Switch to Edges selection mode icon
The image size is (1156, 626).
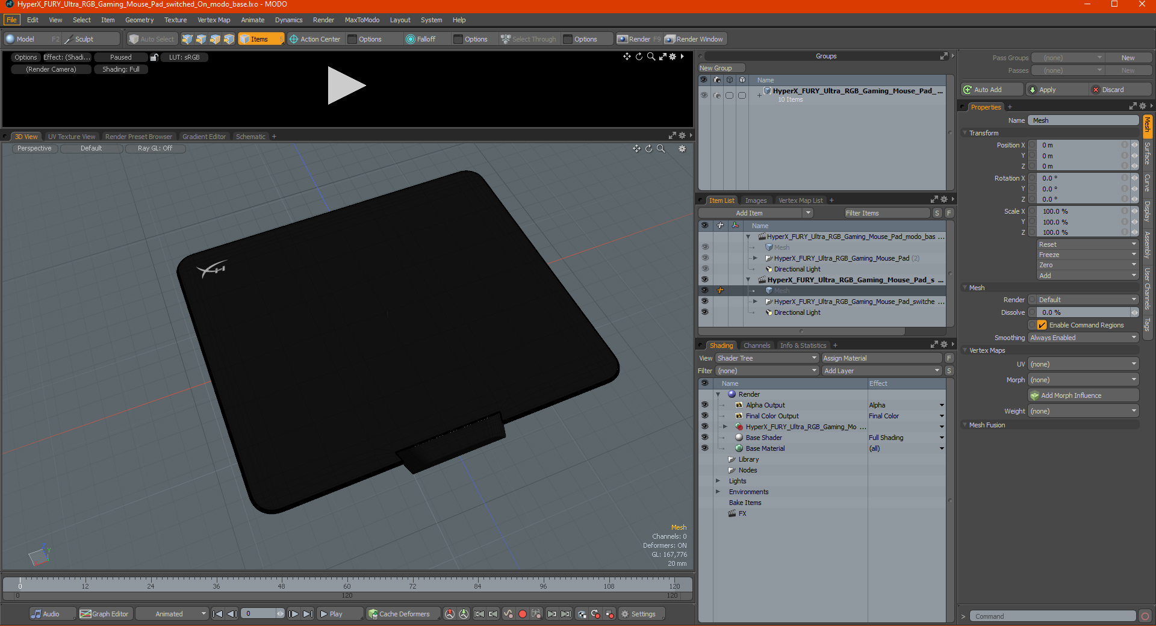coord(201,39)
